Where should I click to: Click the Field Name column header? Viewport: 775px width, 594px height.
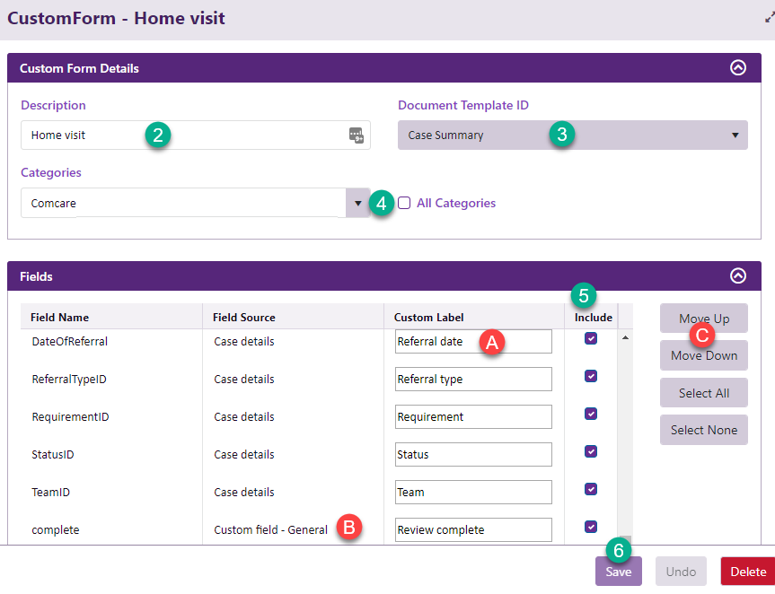tap(59, 318)
